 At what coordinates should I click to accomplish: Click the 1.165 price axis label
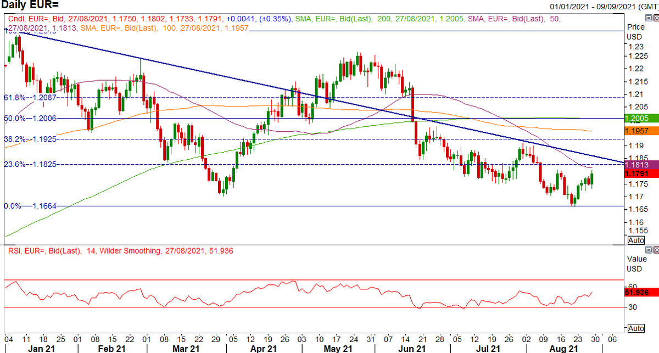tap(637, 209)
